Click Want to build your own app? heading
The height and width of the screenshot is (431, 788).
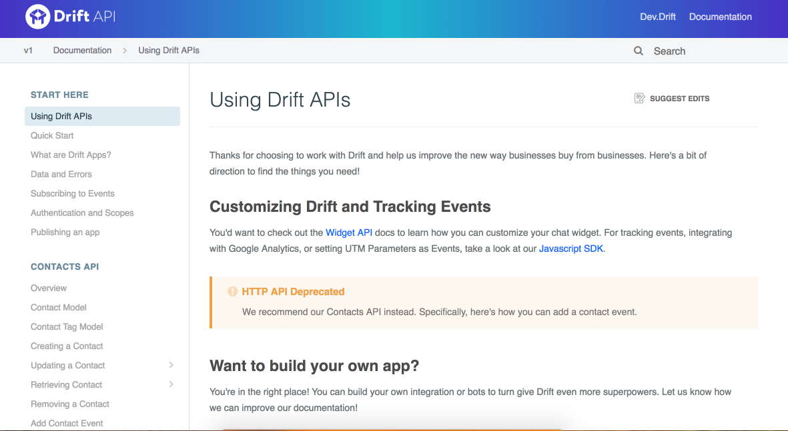point(314,366)
